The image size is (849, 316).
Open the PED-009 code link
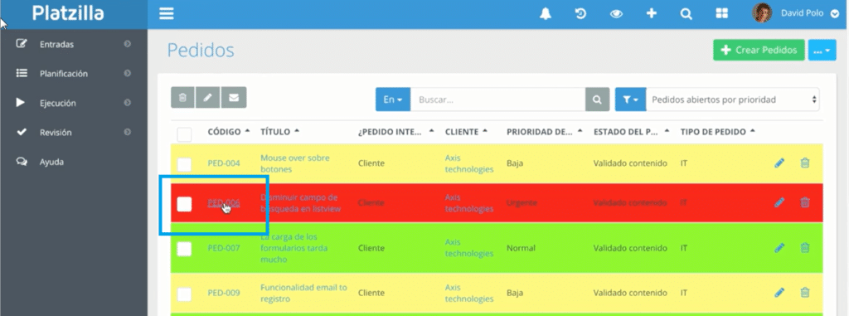[x=224, y=293]
